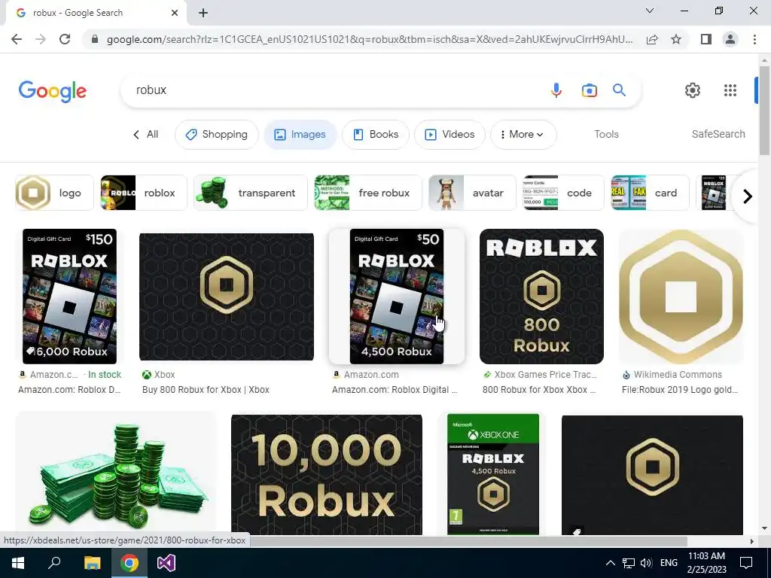Open 'Buy 800 Robux for Xbox | Xbox' link
Image resolution: width=771 pixels, height=578 pixels.
point(206,390)
